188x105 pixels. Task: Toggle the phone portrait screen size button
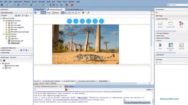click(x=76, y=13)
